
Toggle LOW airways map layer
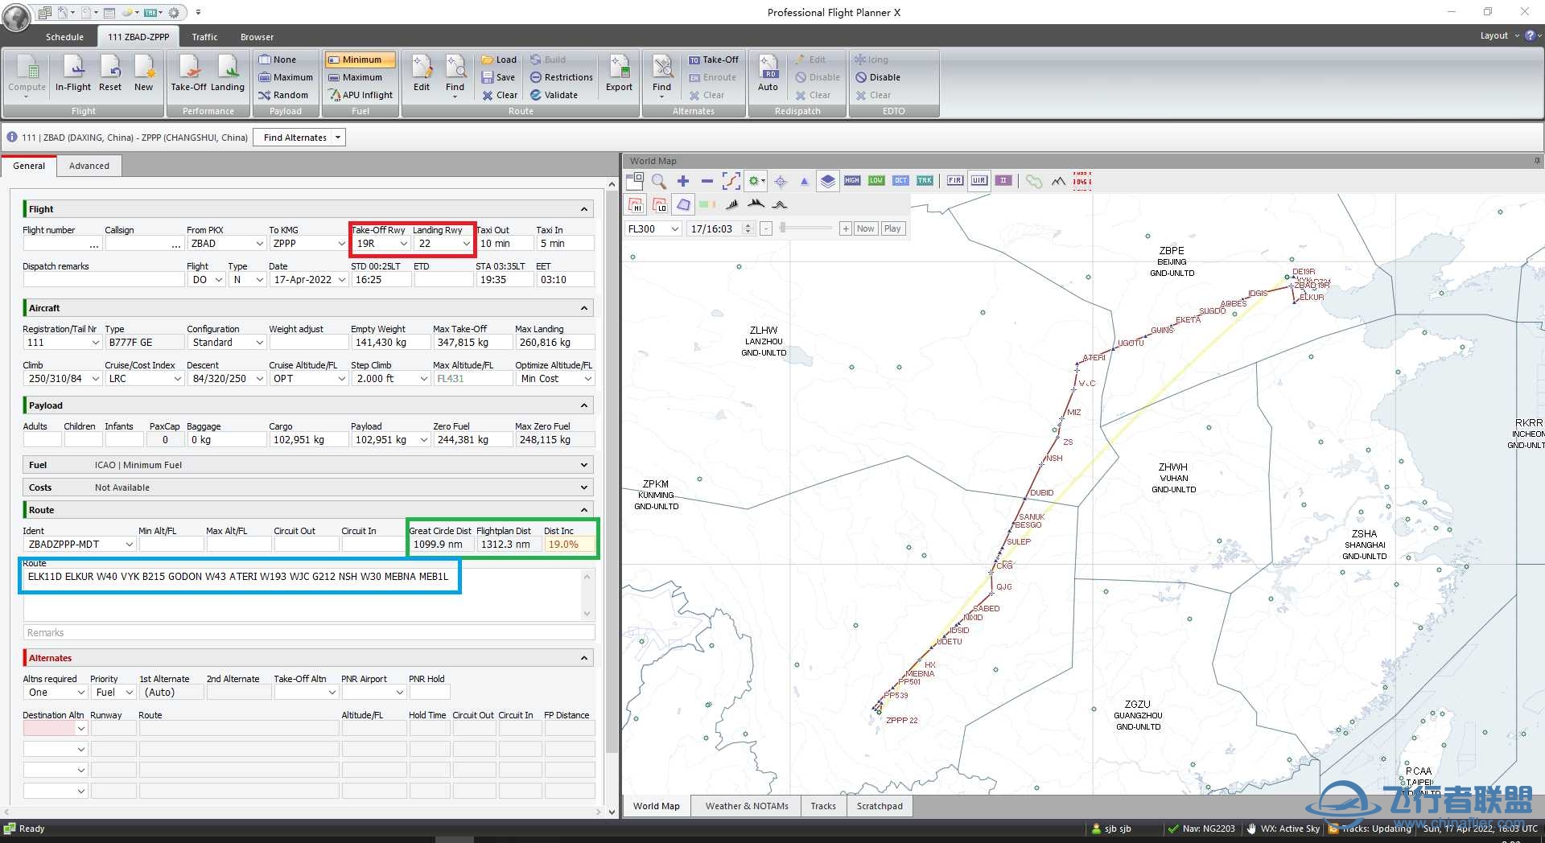(876, 181)
